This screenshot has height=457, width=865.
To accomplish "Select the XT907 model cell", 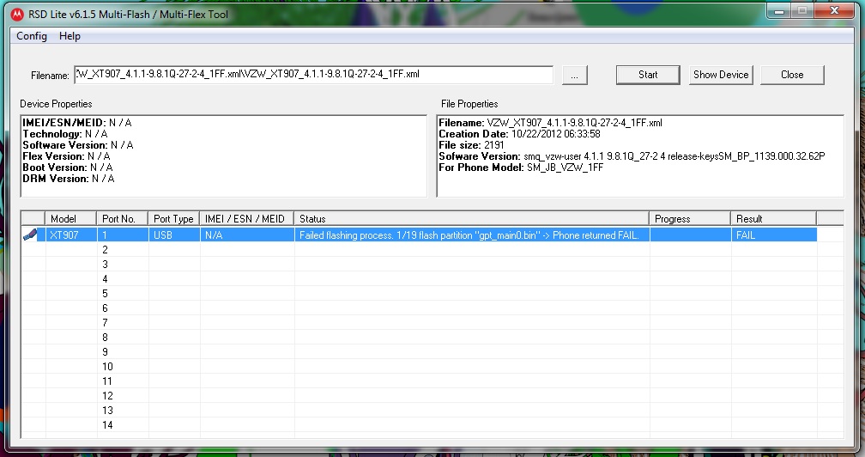I will pos(71,235).
